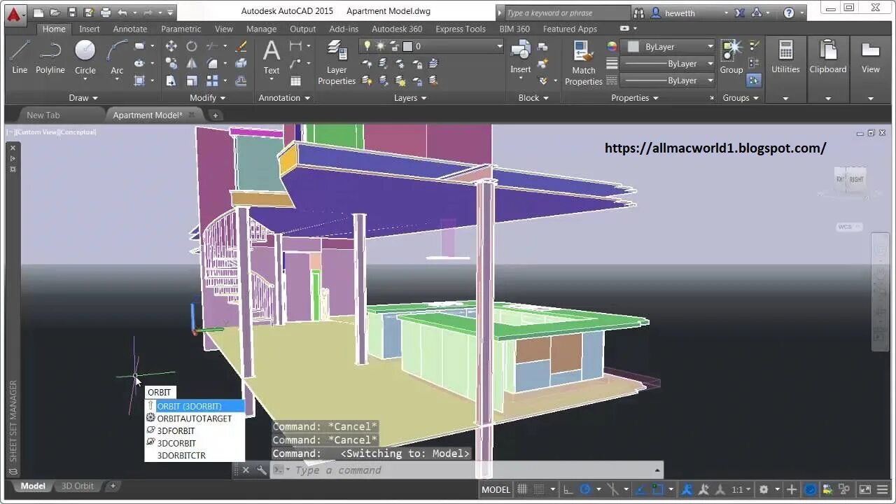Click the Save icon in Quick Access toolbar
896x504 pixels.
[72, 12]
